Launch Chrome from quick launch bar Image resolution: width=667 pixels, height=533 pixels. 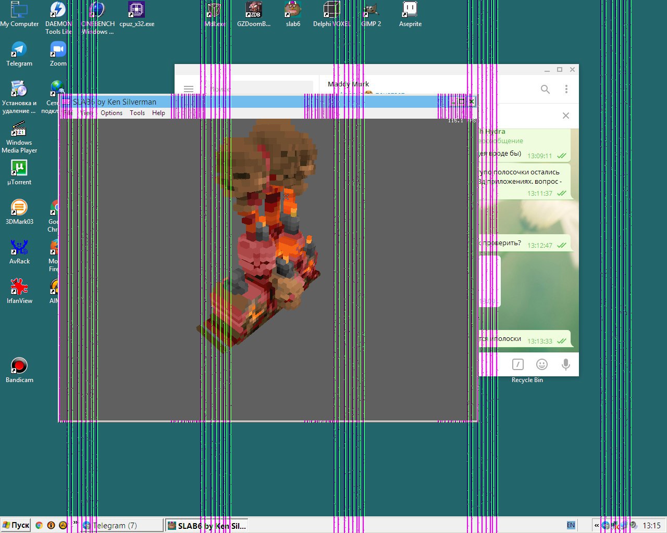(x=39, y=525)
